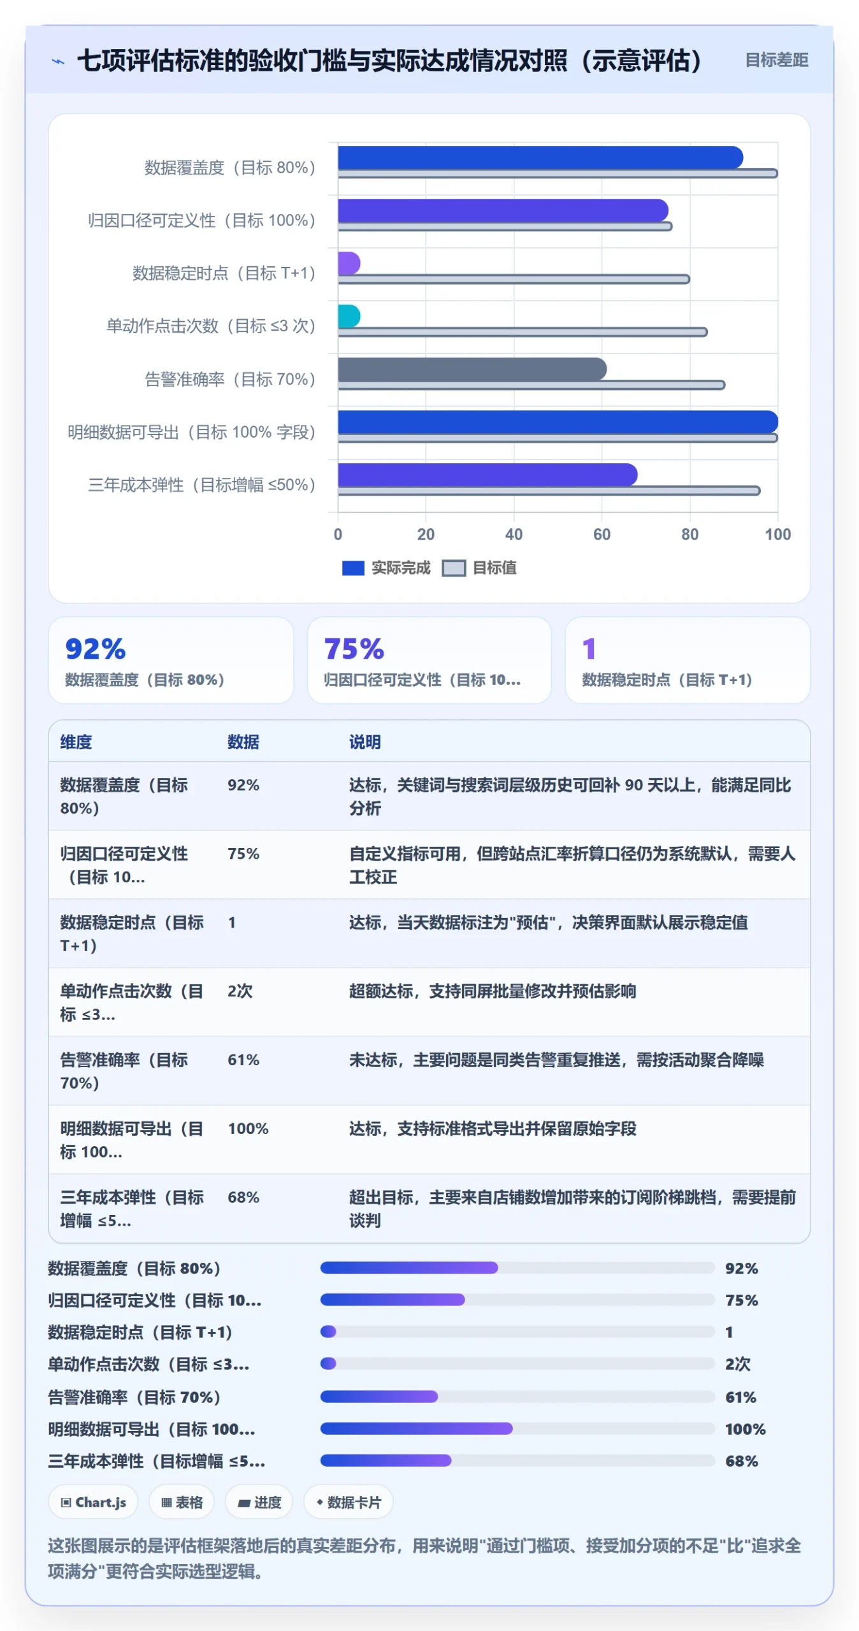
Task: Click the 说明 column header
Action: coord(365,742)
